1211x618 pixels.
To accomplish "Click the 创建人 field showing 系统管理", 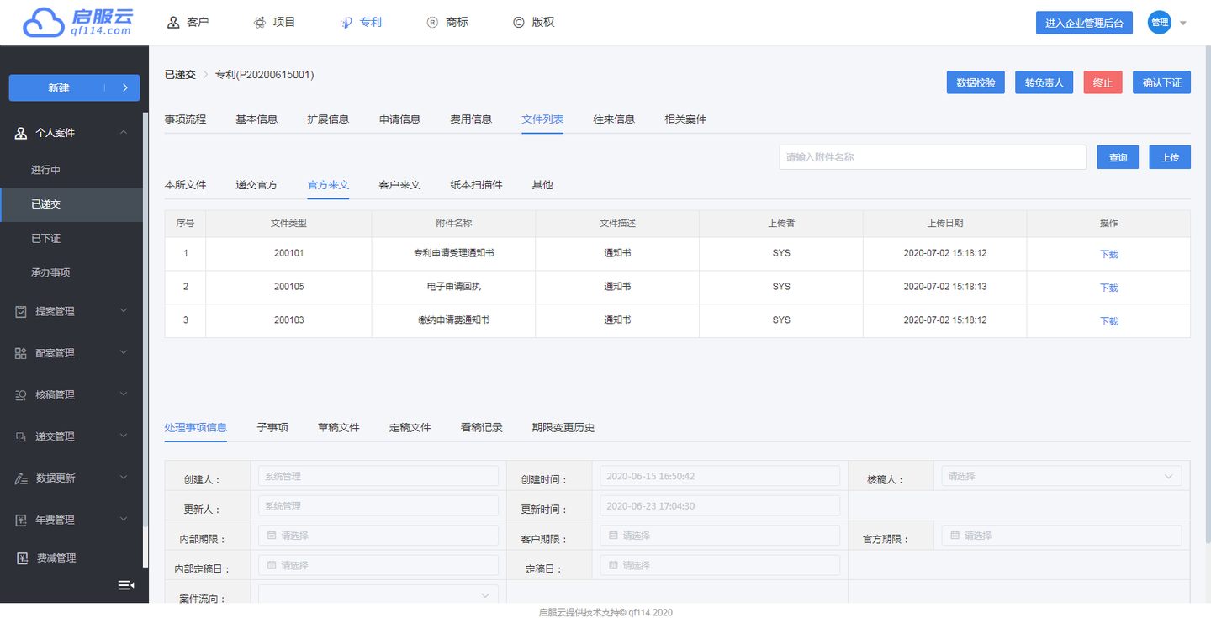I will (378, 476).
